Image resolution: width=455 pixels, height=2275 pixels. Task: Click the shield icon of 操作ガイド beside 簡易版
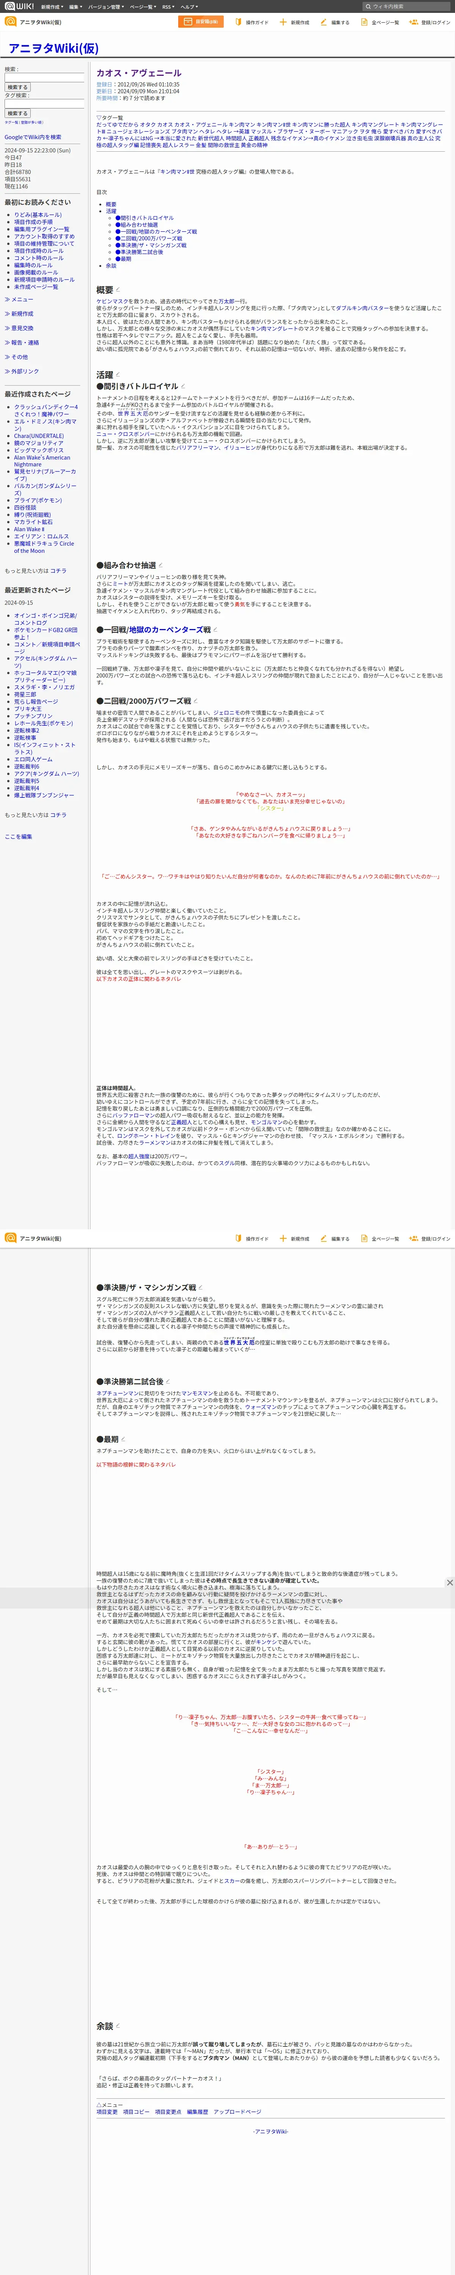(238, 22)
